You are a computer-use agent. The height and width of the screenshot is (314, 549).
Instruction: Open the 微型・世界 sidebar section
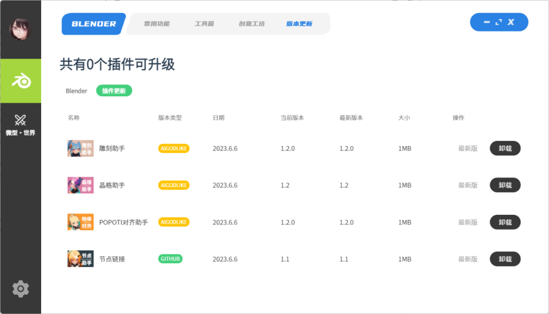[x=20, y=125]
